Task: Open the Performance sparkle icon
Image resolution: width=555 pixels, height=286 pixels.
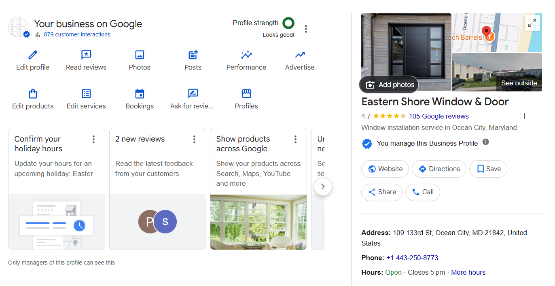Action: [246, 55]
